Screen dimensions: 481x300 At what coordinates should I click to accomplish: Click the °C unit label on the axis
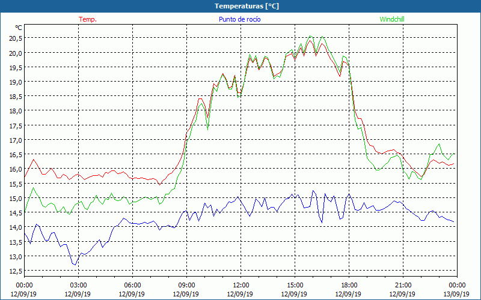pyautogui.click(x=19, y=28)
